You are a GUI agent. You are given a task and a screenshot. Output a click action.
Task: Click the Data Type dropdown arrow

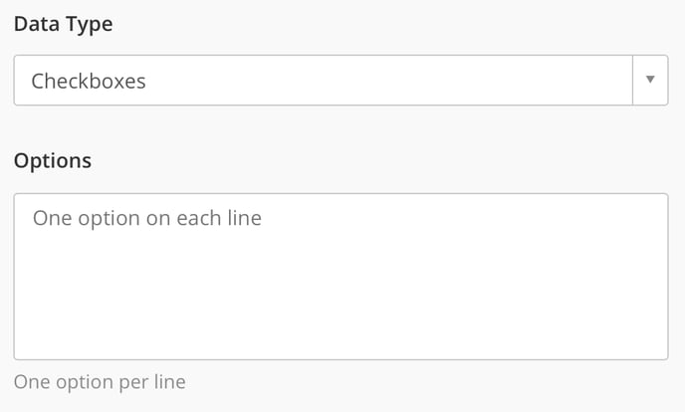click(x=650, y=80)
